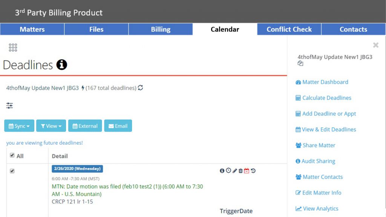Open the filter sliders settings icon
The height and width of the screenshot is (217, 386).
[9, 105]
